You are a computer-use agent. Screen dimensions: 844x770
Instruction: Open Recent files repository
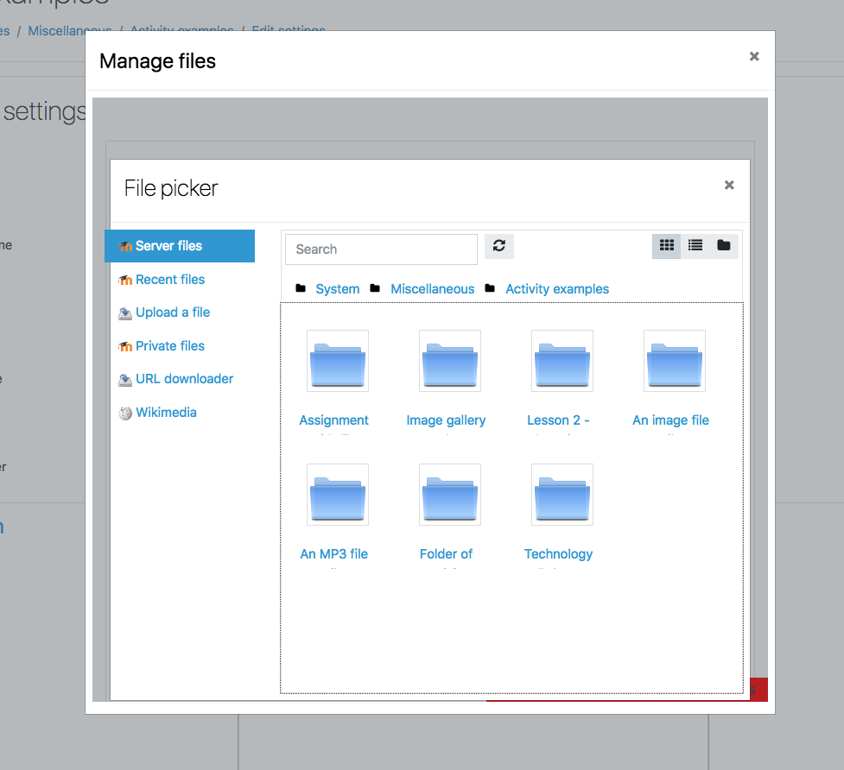(170, 280)
